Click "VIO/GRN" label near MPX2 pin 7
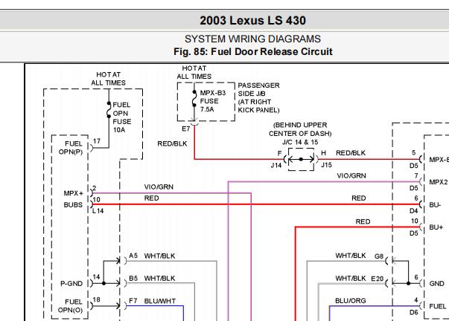Viewport: 449px width, 321px height. [x=351, y=176]
